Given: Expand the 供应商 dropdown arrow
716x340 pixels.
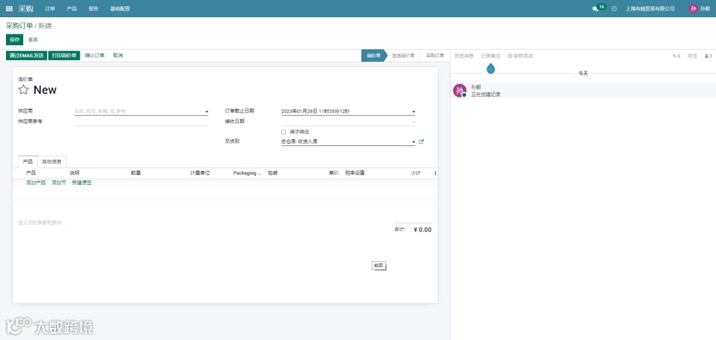Looking at the screenshot, I should click(206, 112).
